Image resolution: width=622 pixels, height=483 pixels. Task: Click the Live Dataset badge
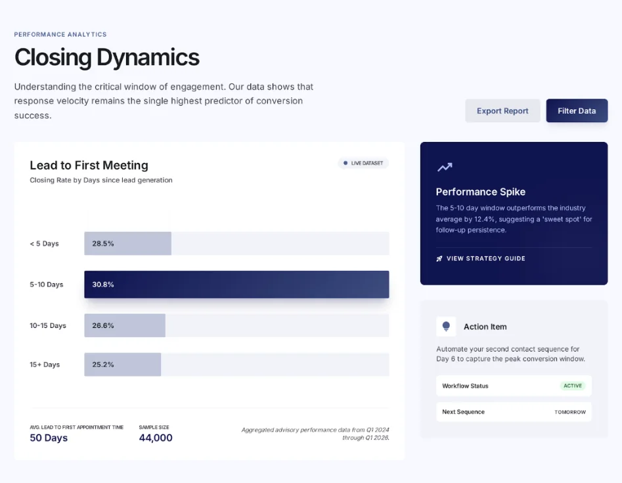[x=363, y=163]
